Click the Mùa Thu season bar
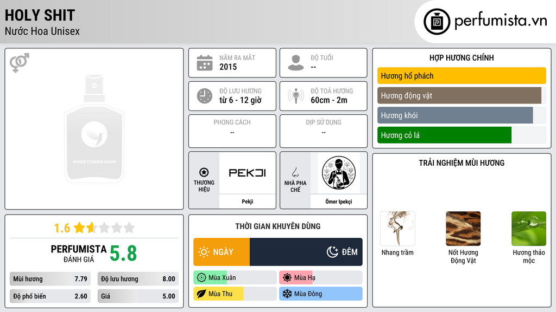The image size is (556, 312). pos(235,294)
